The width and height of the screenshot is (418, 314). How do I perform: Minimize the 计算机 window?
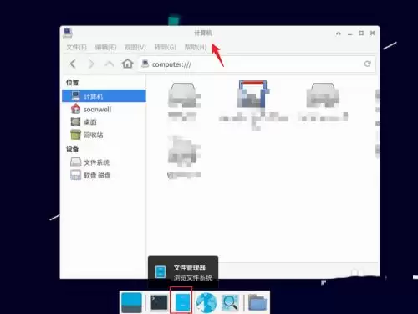(350, 33)
